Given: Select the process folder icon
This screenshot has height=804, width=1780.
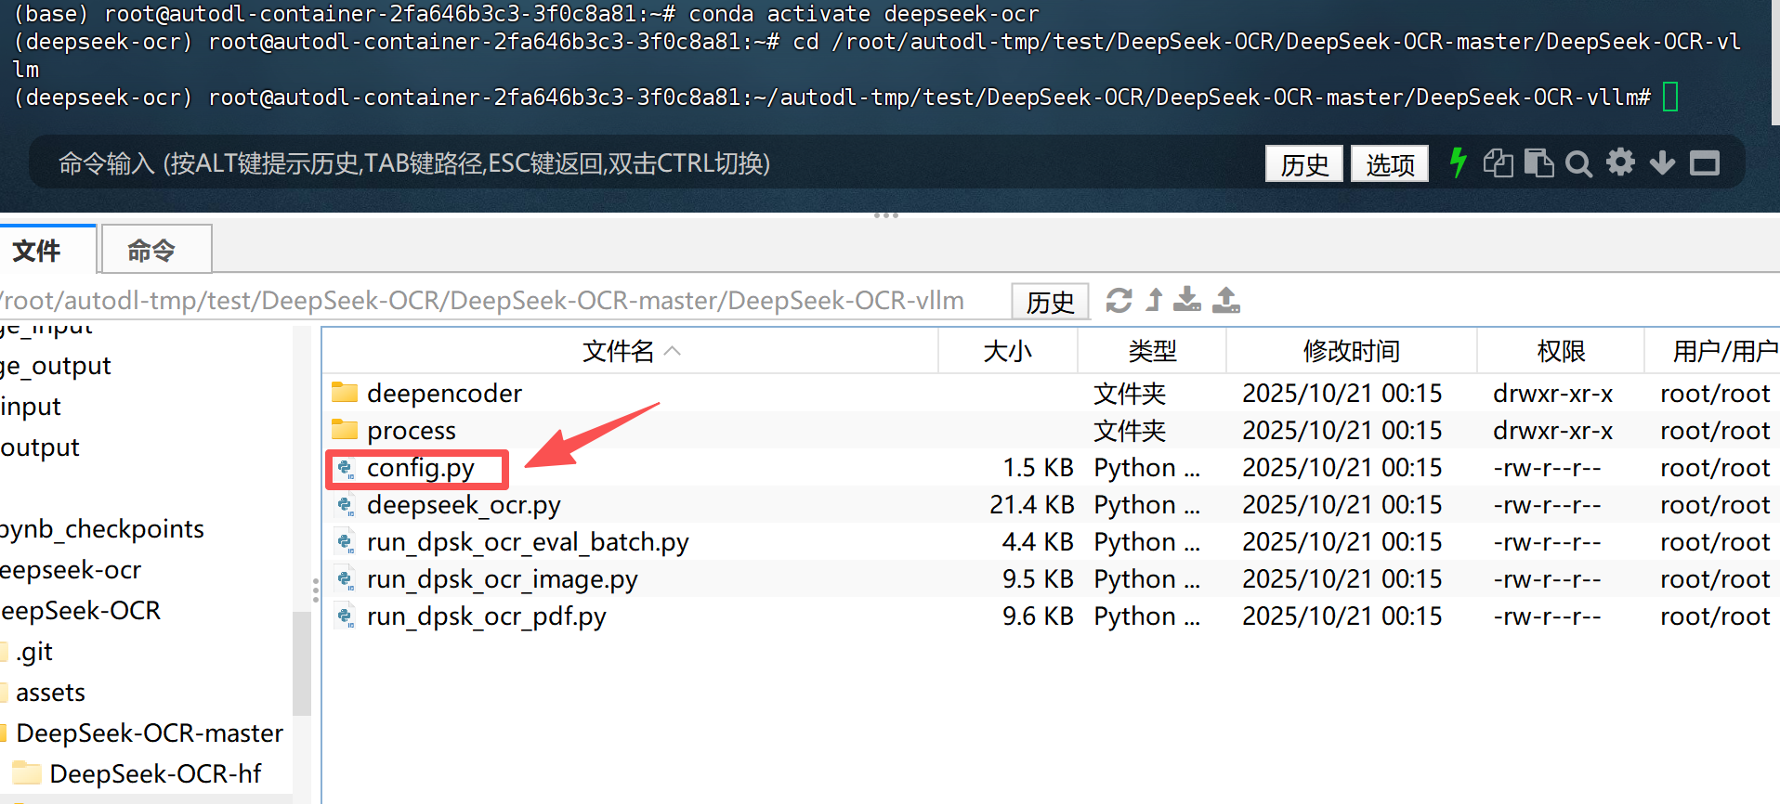Looking at the screenshot, I should (x=345, y=430).
